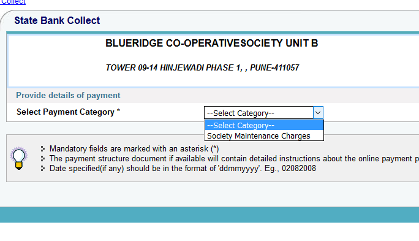Click the lightbulb tips icon
Screen dimensions: 419x241
point(19,158)
